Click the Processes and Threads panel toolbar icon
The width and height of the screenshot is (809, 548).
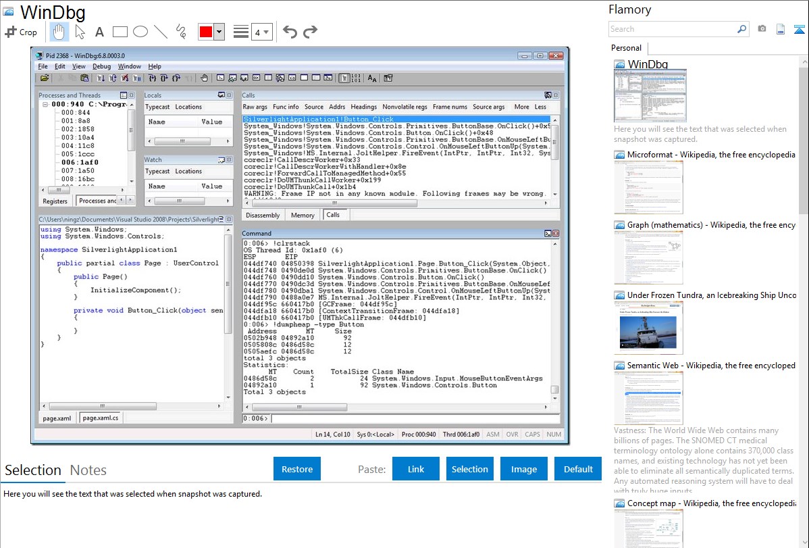pos(124,95)
